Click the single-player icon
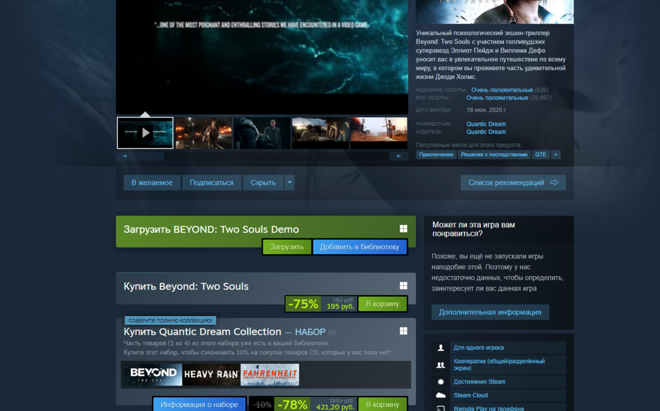The width and height of the screenshot is (660, 411). pos(441,348)
